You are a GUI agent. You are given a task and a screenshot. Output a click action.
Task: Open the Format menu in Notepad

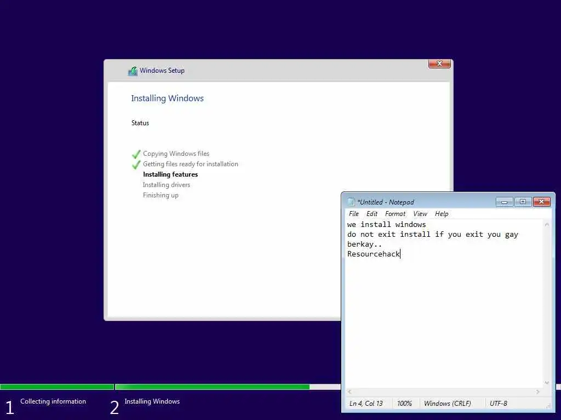tap(395, 214)
